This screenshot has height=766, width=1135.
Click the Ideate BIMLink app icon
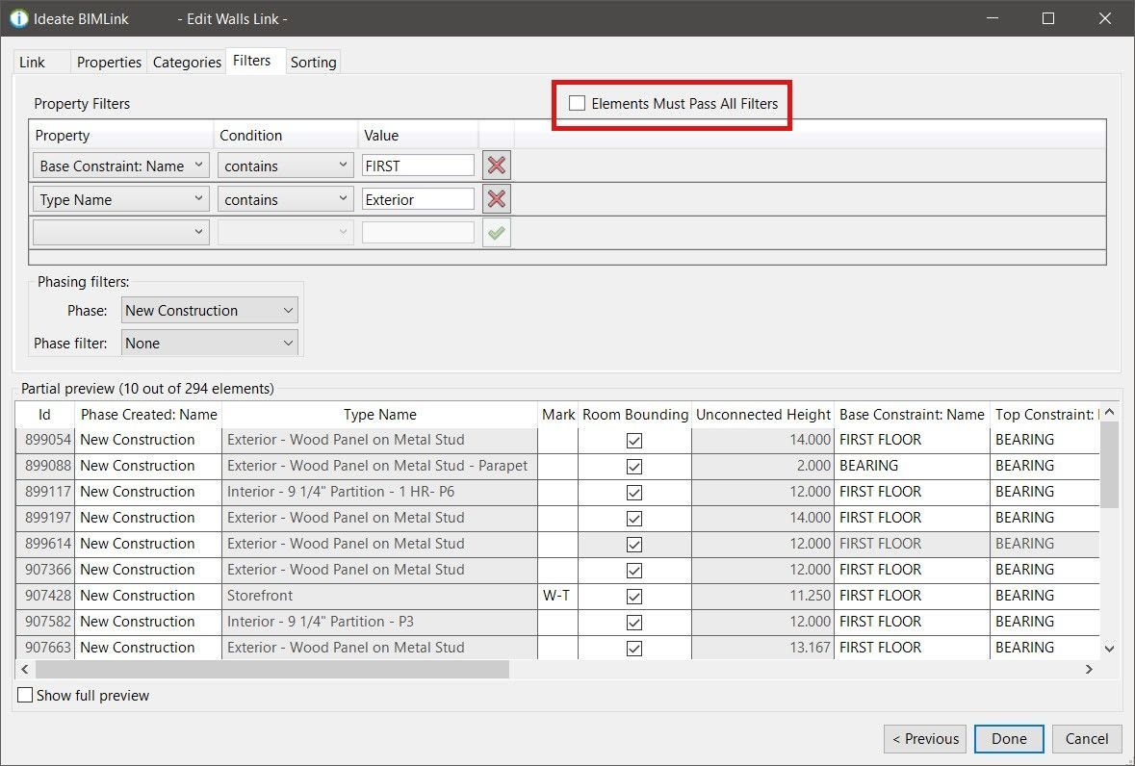[x=19, y=19]
